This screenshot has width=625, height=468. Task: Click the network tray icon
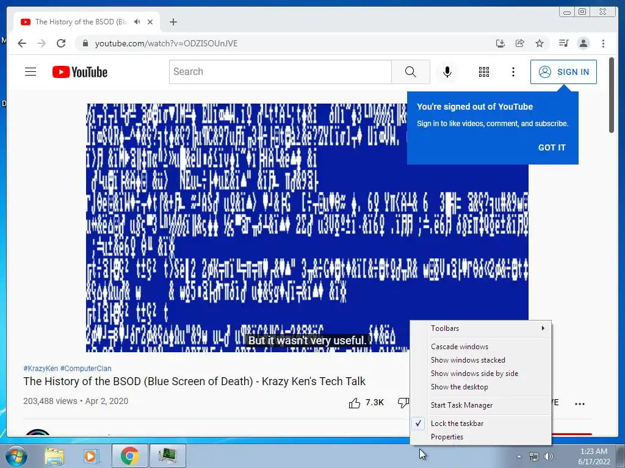point(533,456)
